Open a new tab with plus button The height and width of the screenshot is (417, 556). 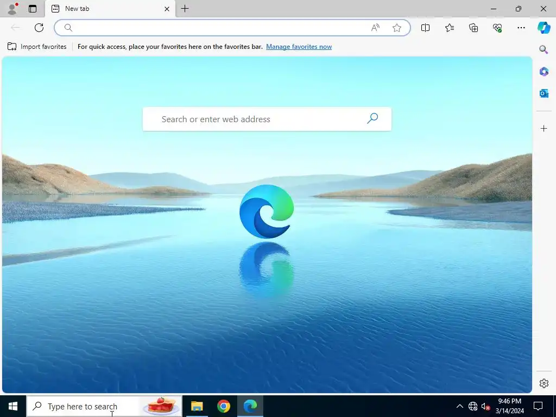click(185, 9)
